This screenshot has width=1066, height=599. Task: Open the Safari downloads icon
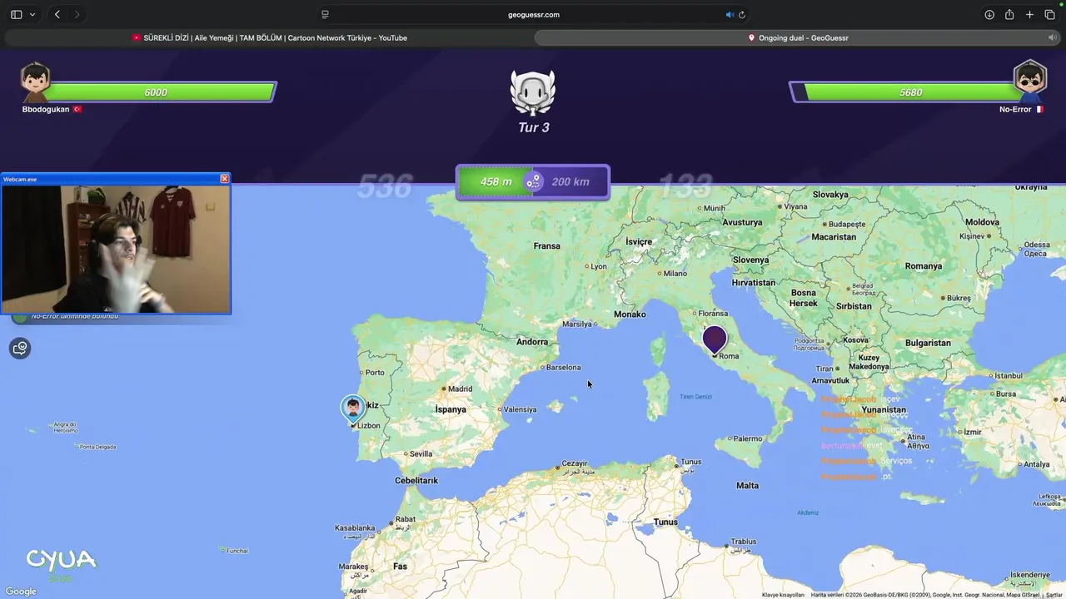(989, 14)
